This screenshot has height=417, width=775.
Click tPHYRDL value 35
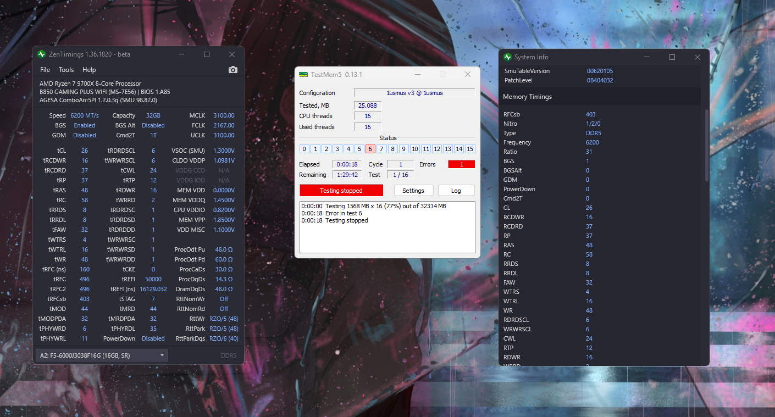click(153, 329)
